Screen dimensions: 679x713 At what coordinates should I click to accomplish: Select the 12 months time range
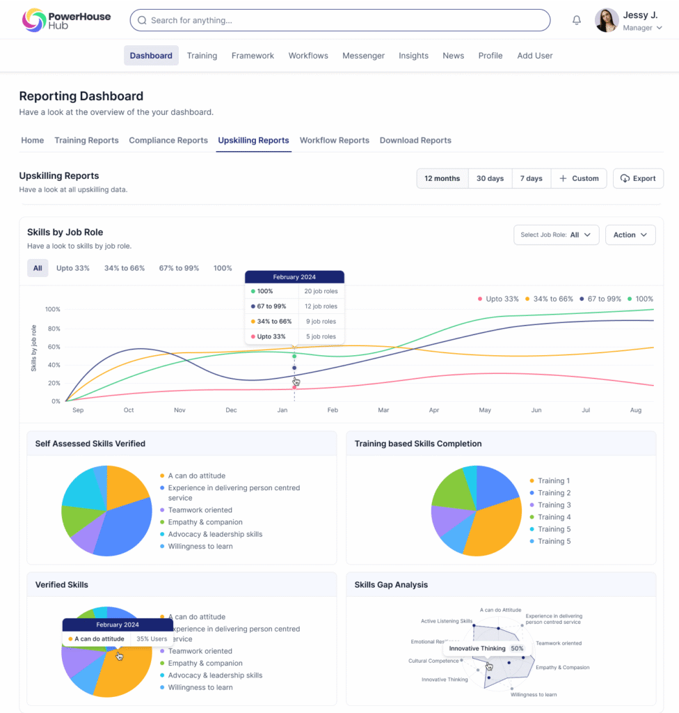442,178
